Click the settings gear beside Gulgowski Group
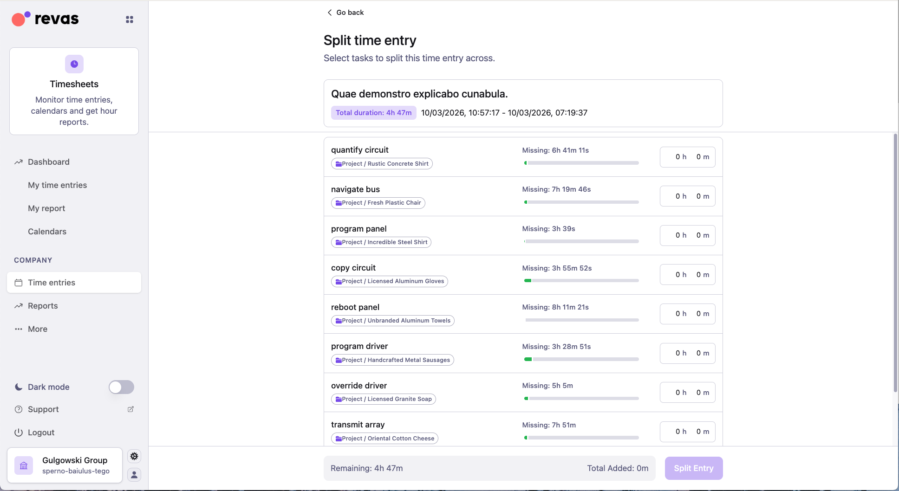Screen dimensions: 899x491 point(134,456)
